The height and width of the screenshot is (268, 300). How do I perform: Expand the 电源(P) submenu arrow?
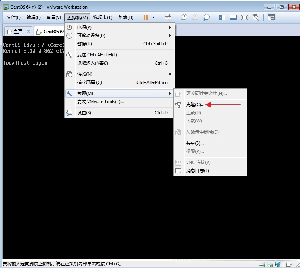click(170, 27)
